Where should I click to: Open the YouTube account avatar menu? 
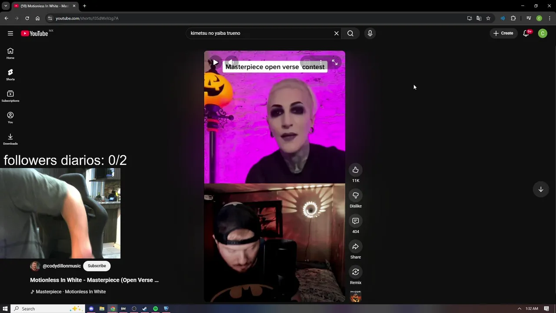pos(543,33)
